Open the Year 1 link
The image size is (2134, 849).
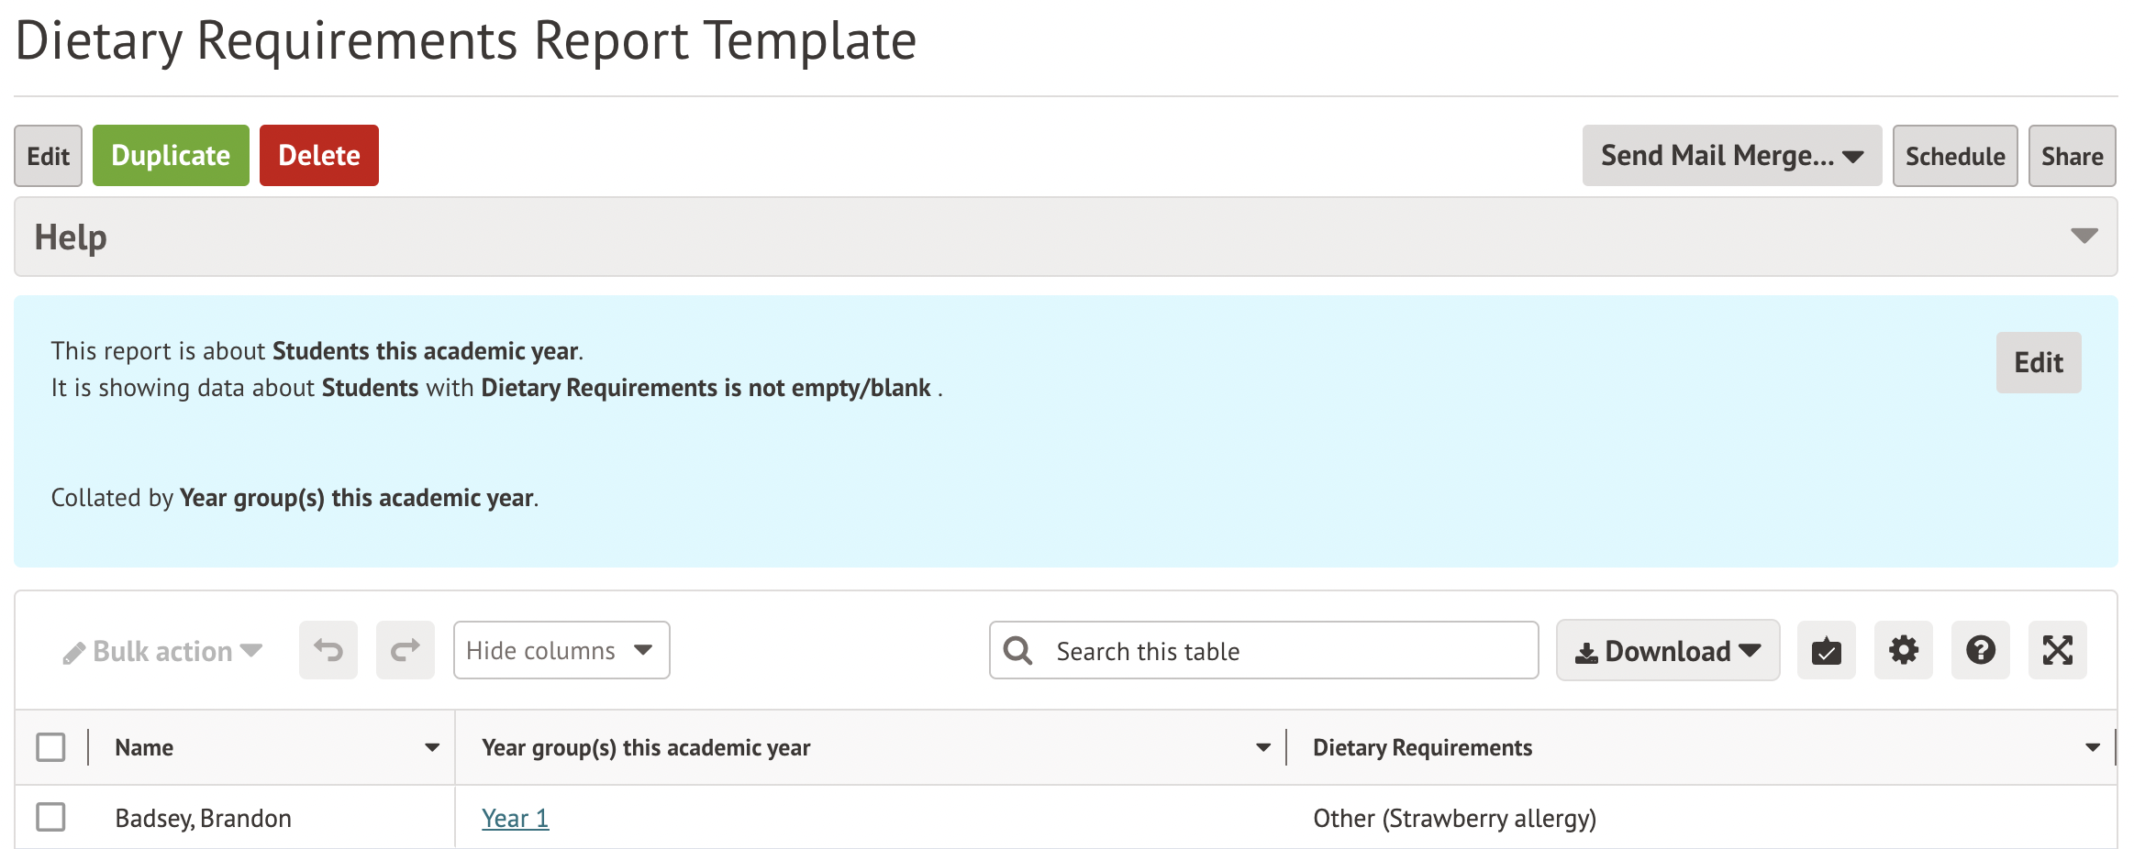pyautogui.click(x=515, y=818)
